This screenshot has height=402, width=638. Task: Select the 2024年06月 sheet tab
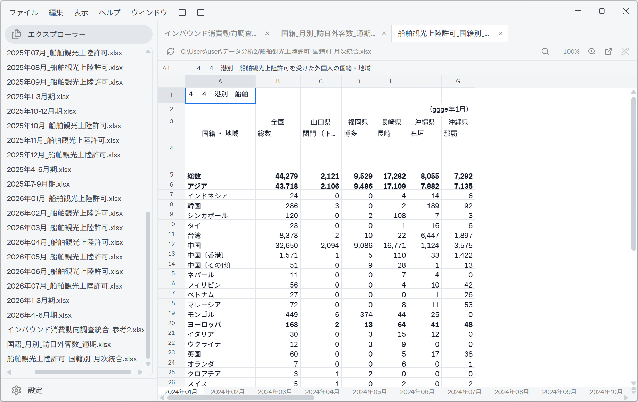pos(417,391)
